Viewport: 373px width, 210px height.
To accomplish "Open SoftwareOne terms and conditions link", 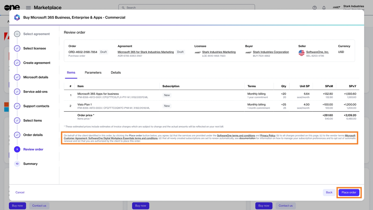I will pyautogui.click(x=236, y=135).
